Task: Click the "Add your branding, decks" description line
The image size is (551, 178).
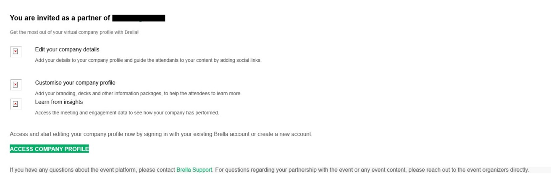Action: coord(138,94)
